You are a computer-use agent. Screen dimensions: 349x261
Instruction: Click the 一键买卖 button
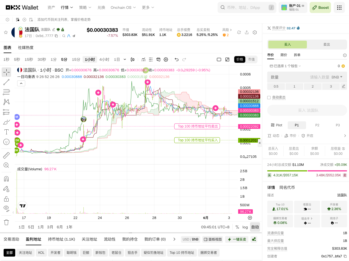[237, 239]
